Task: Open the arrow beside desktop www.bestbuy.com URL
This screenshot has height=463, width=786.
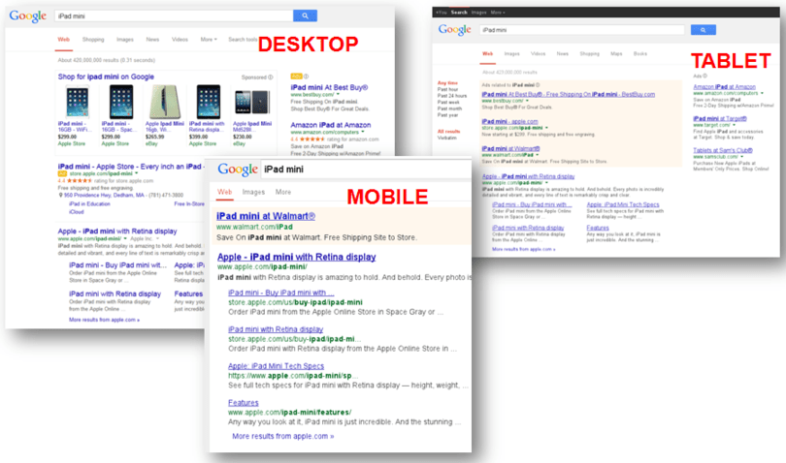Action: point(338,95)
